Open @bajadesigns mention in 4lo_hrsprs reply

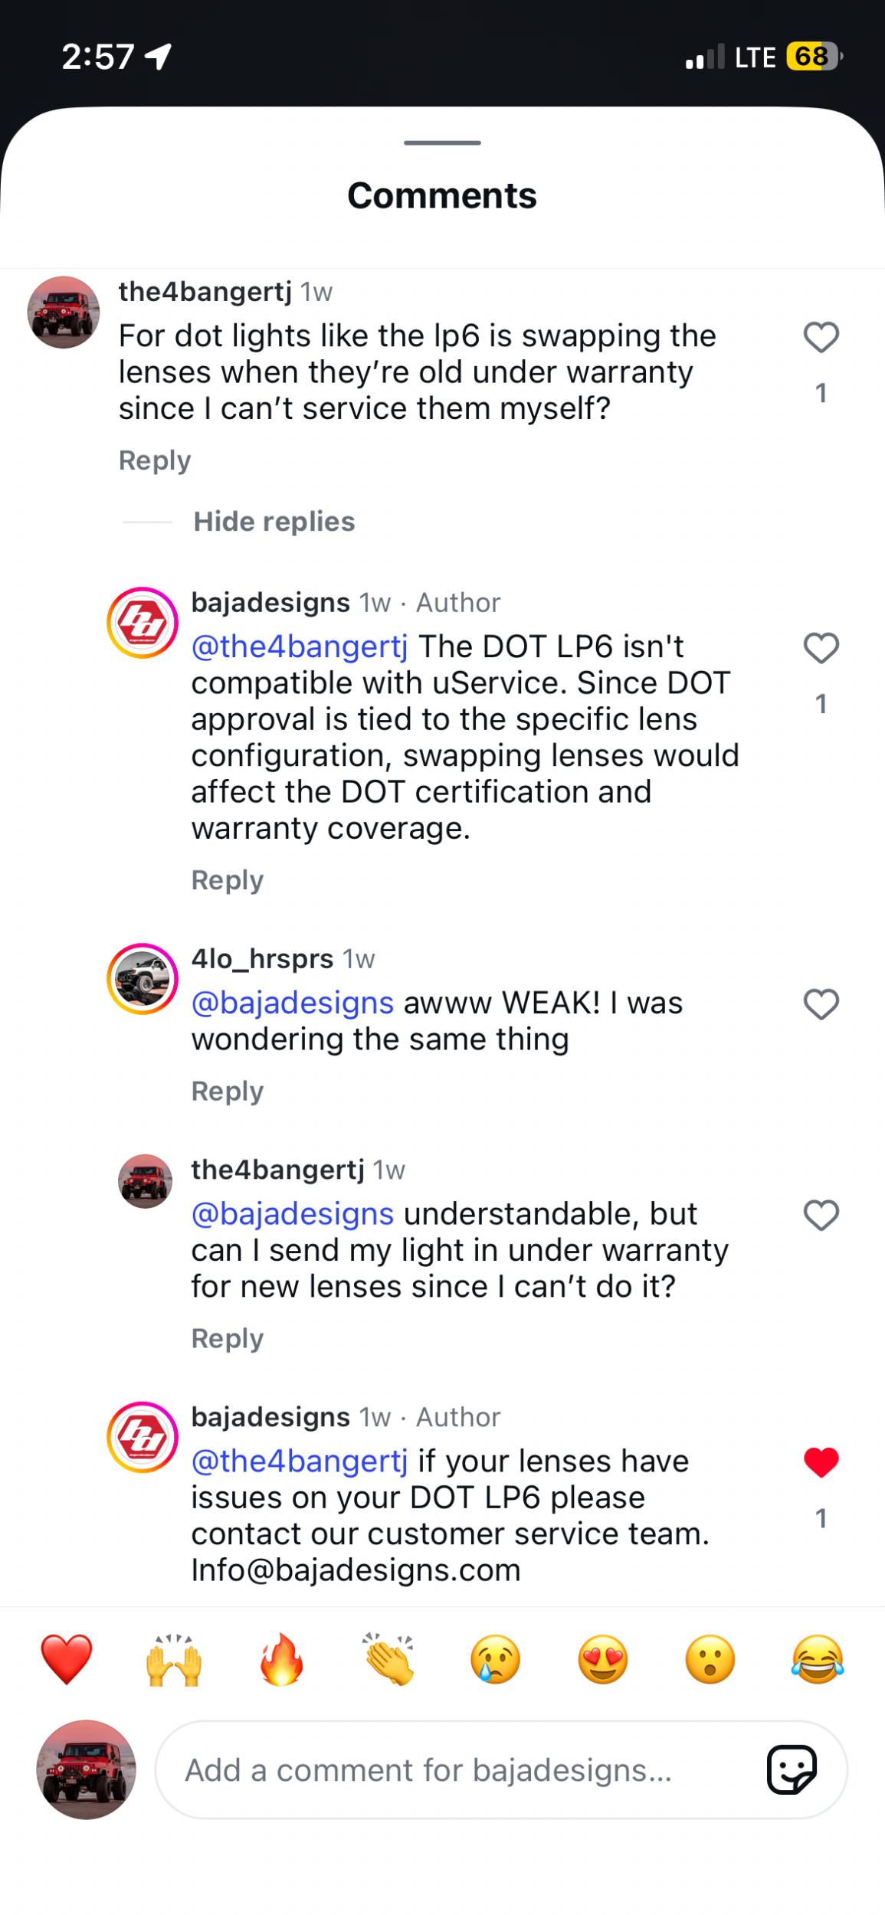(293, 1003)
